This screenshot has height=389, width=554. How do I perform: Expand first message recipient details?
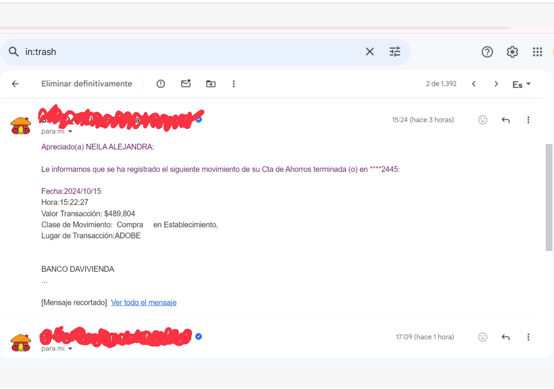coord(70,132)
